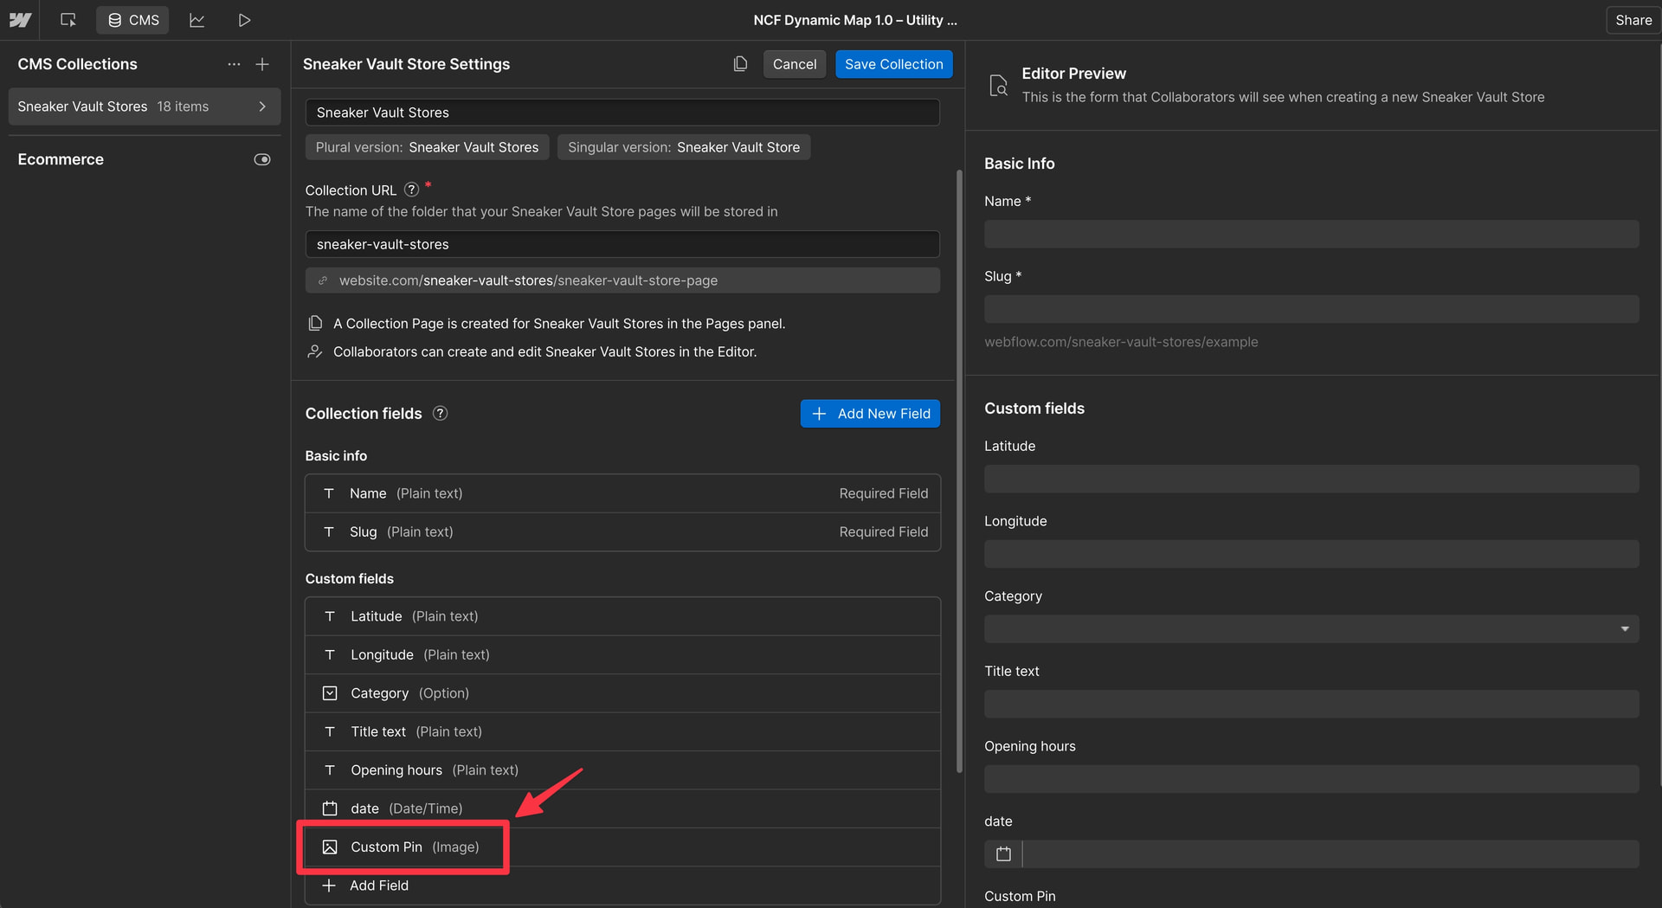The height and width of the screenshot is (908, 1662).
Task: Click preview Opening hours input
Action: [1311, 779]
